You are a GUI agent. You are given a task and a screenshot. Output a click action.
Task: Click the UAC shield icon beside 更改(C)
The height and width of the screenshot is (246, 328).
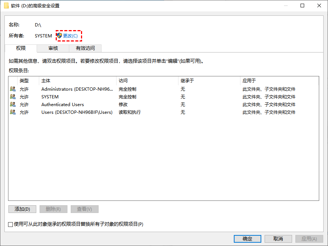point(59,35)
